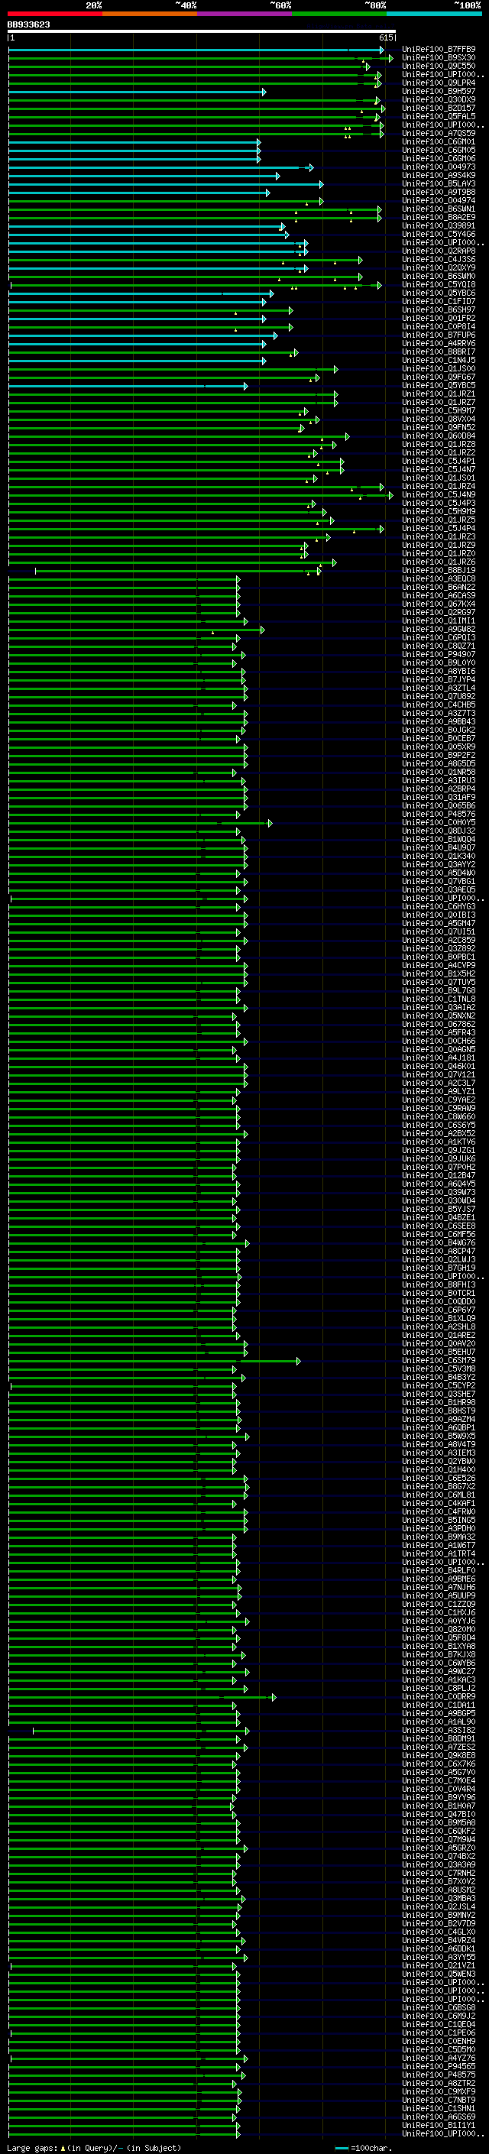The width and height of the screenshot is (489, 2154).
Task: Select the UniRef100_A4RRV6 label
Action: point(439,344)
